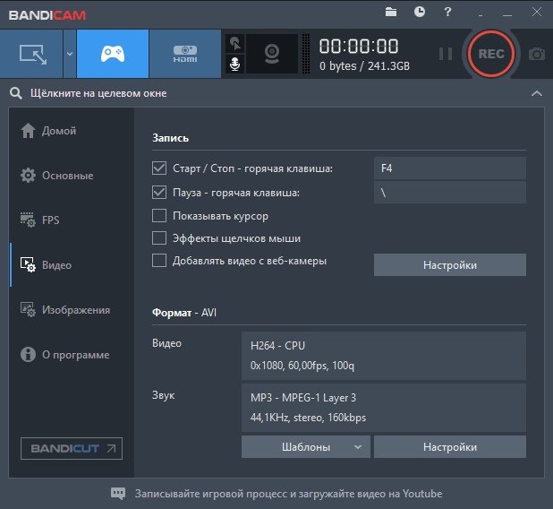The image size is (553, 509).
Task: Select HDMI device recording mode
Action: coord(184,53)
